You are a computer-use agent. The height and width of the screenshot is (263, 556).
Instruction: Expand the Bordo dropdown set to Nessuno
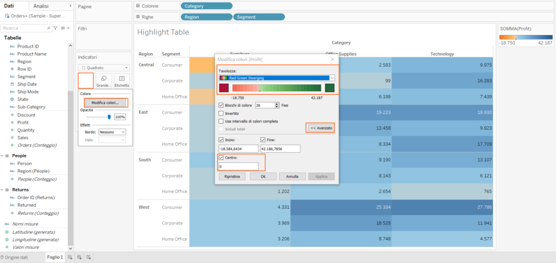pyautogui.click(x=112, y=132)
